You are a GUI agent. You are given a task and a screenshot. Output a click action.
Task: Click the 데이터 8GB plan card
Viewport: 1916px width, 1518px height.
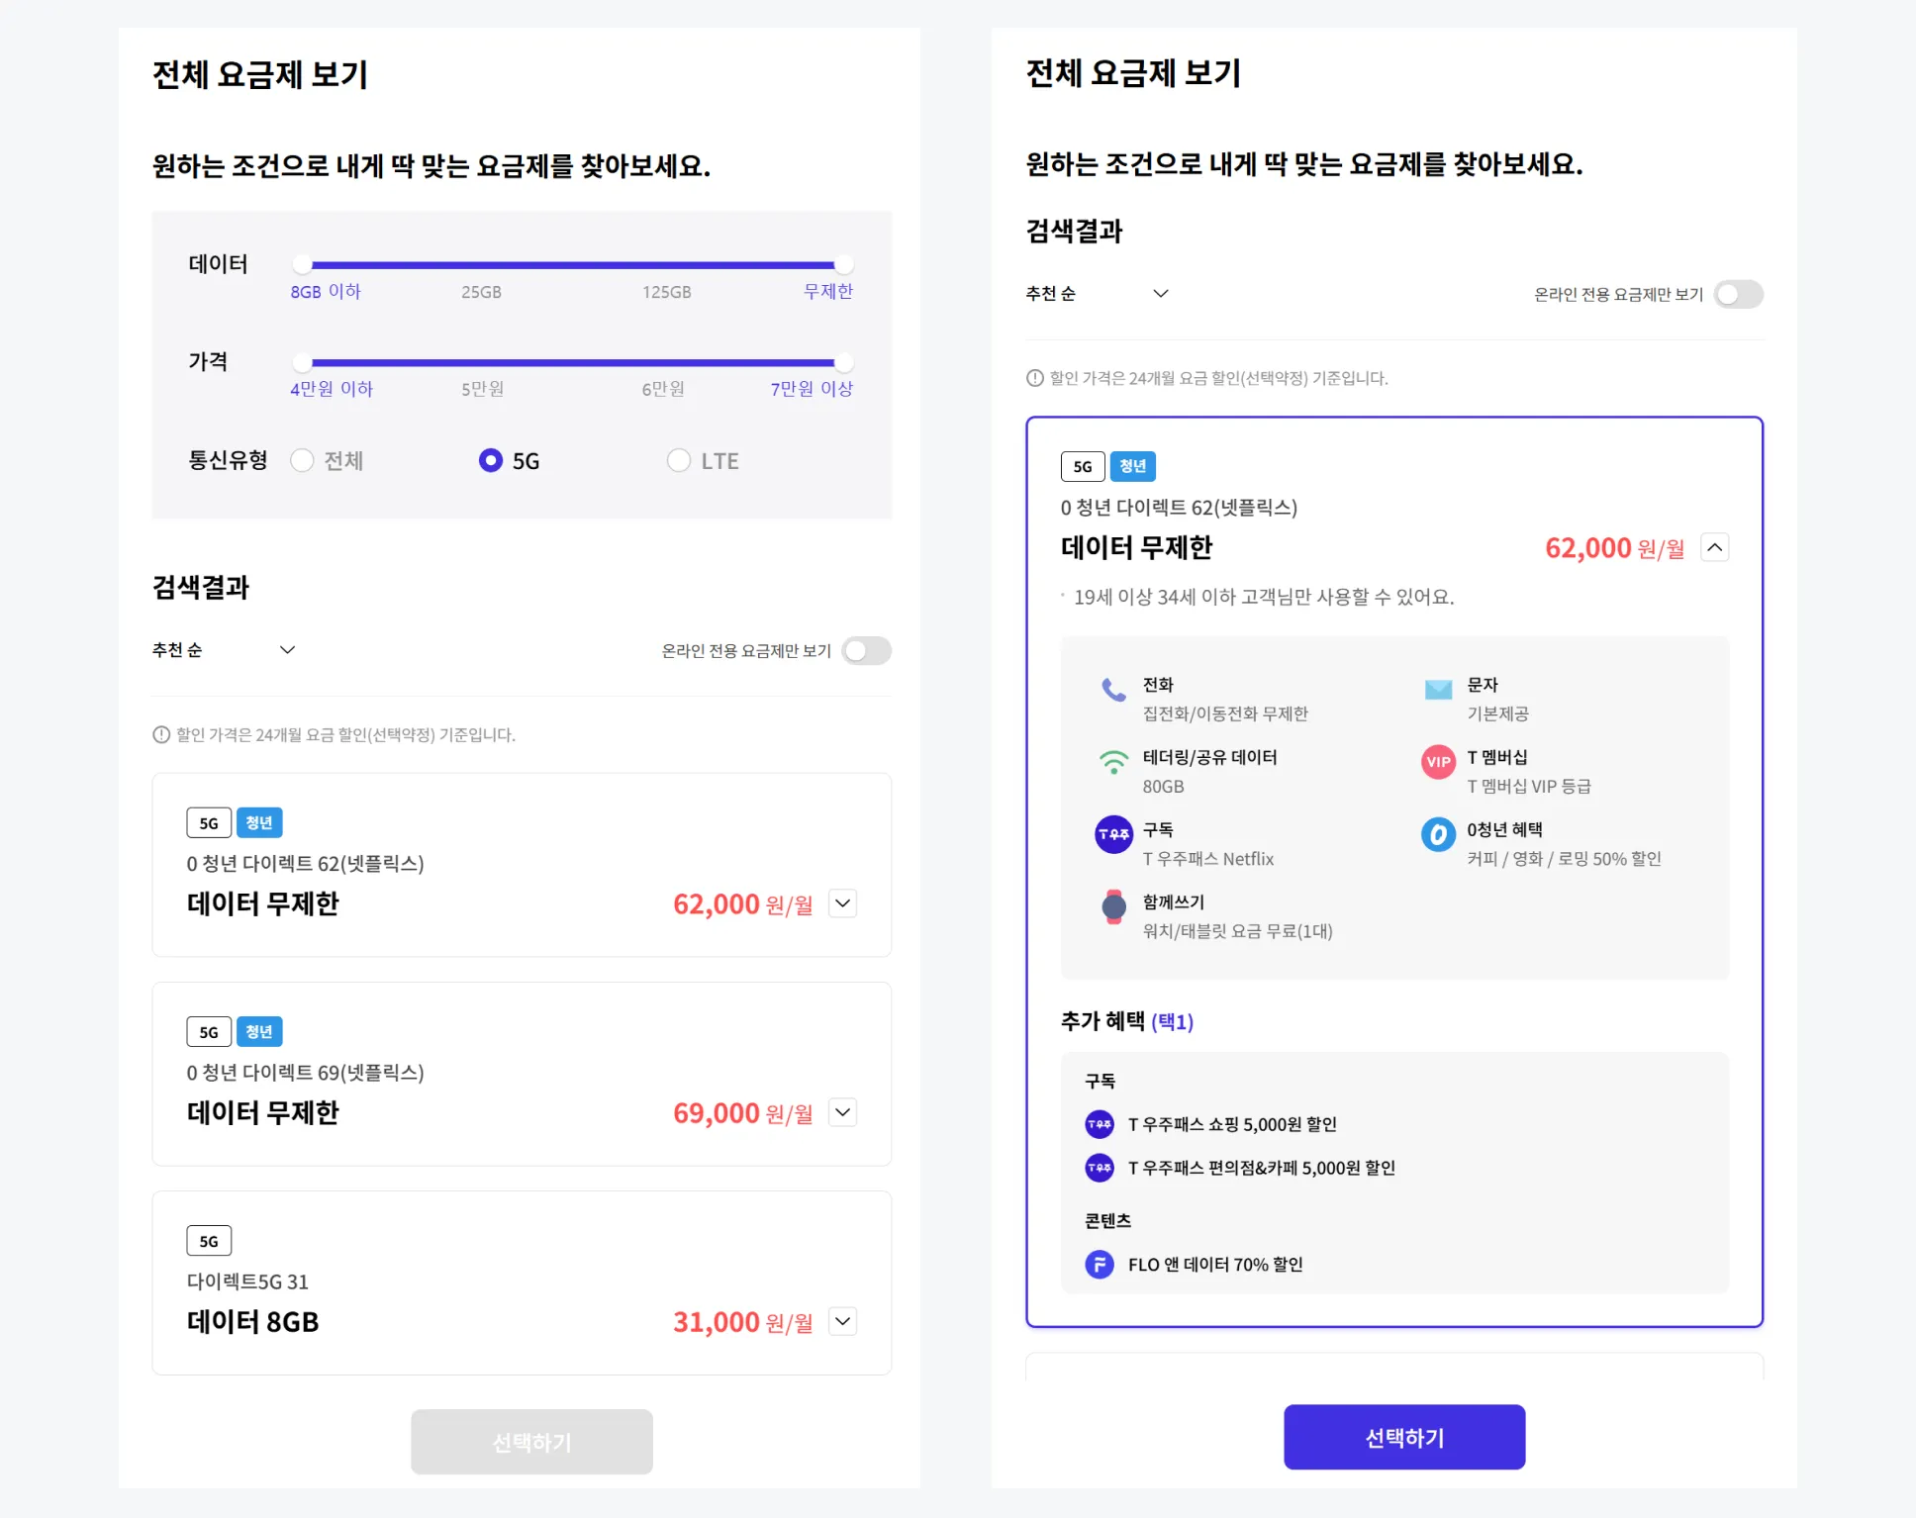click(522, 1282)
